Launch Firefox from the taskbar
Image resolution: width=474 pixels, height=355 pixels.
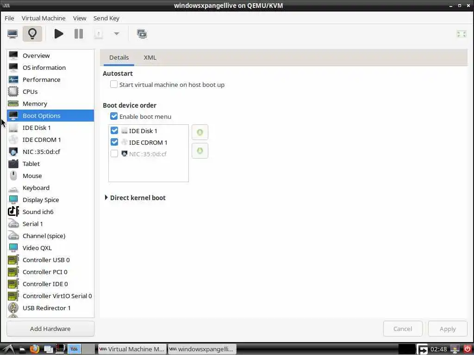pyautogui.click(x=35, y=349)
